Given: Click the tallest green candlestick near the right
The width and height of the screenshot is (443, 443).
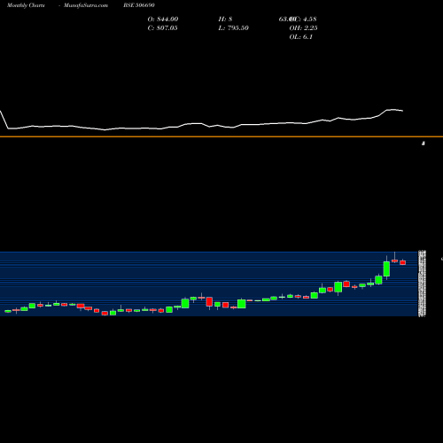Looking at the screenshot, I should point(386,268).
